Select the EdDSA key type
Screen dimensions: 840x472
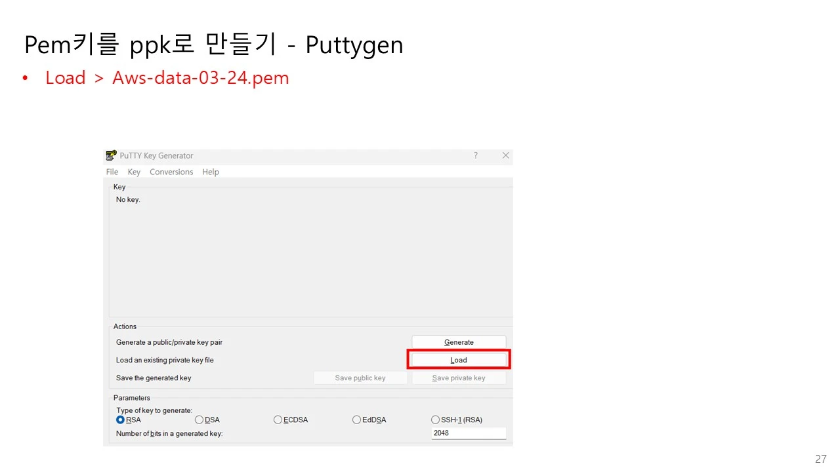356,420
